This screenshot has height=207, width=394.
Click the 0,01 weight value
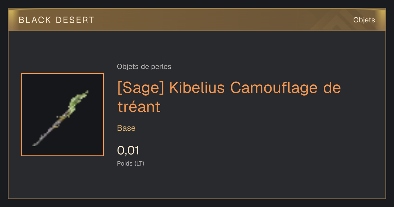128,150
